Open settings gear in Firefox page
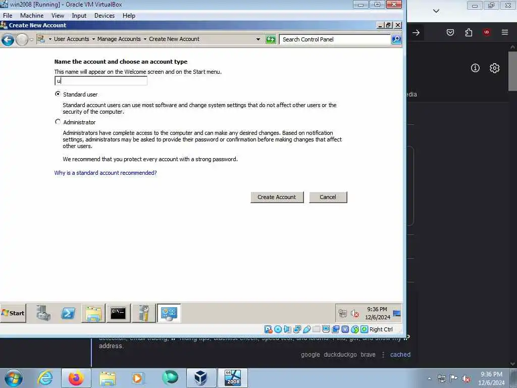The height and width of the screenshot is (388, 517). pos(494,68)
